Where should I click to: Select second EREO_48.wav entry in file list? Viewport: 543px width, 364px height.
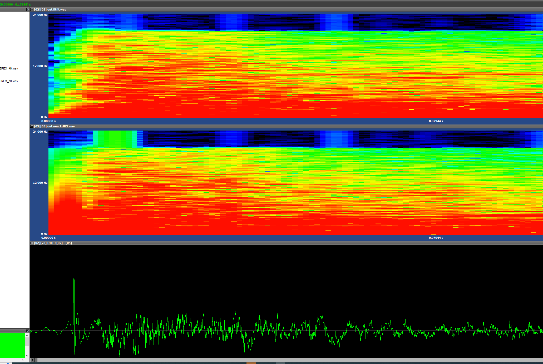(x=9, y=81)
